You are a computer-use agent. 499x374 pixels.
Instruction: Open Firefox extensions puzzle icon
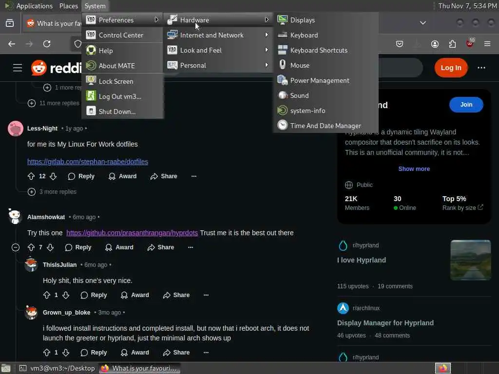pos(452,44)
